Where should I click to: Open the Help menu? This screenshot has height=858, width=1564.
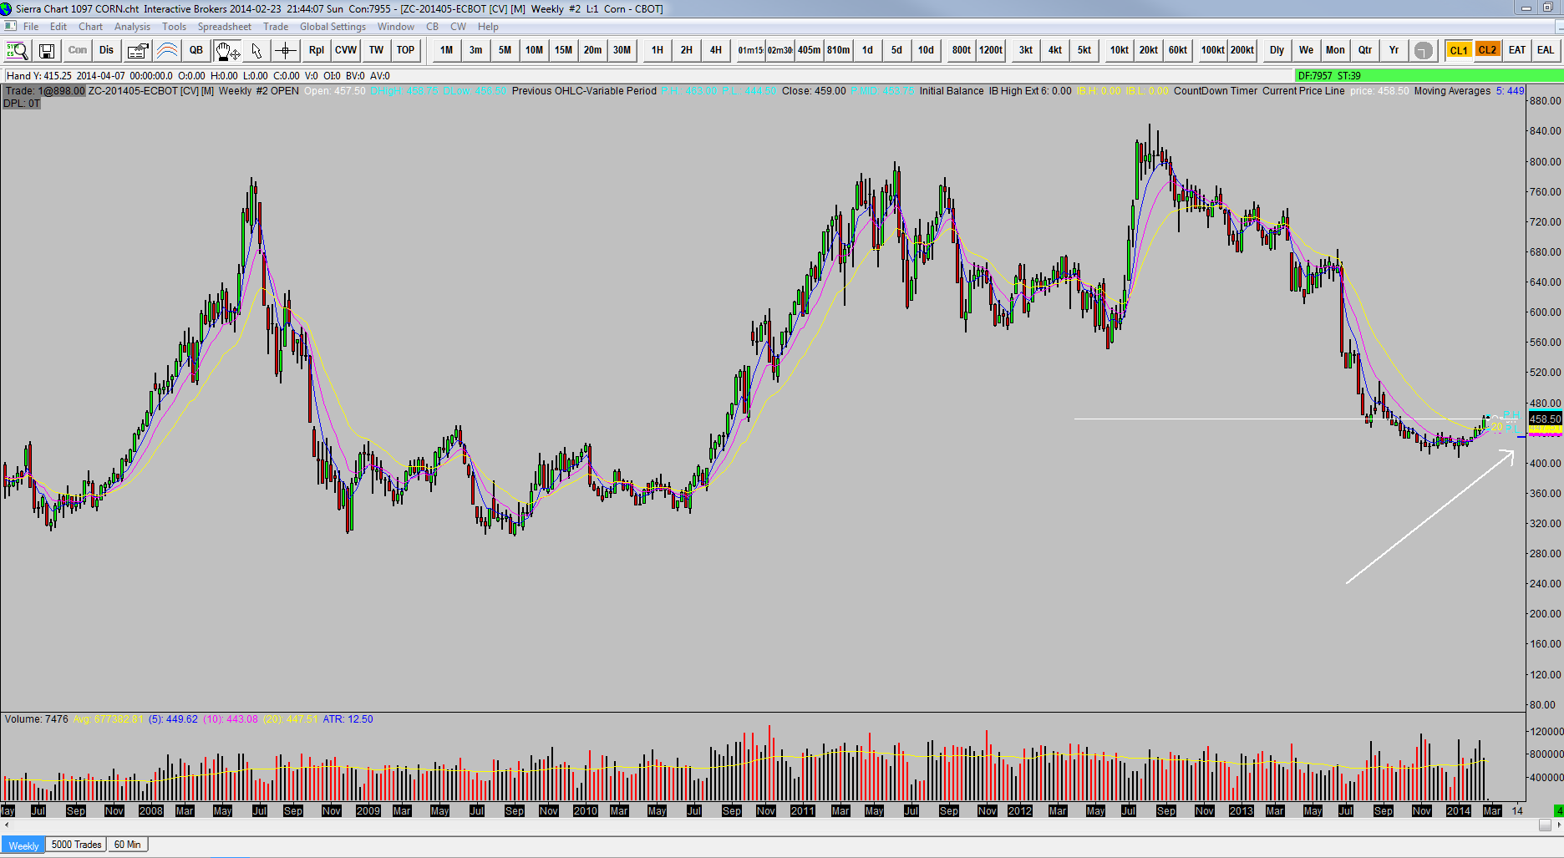click(488, 27)
